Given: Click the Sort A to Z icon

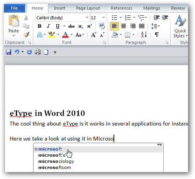Looking at the screenshot, I should pyautogui.click(x=144, y=35).
